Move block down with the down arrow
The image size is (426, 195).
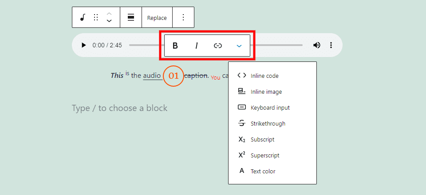[109, 21]
